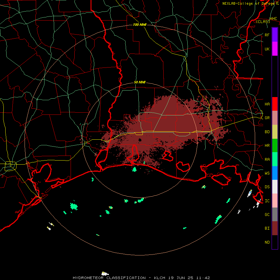Select the yellow BD legend color block
The height and width of the screenshot is (280, 280).
[275, 132]
